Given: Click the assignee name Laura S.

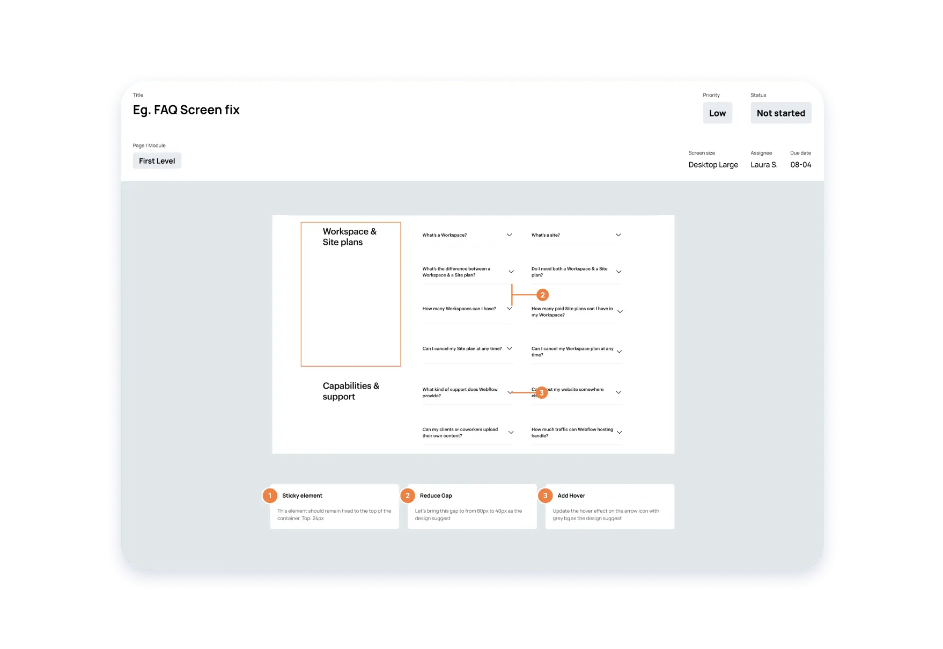Looking at the screenshot, I should [x=764, y=165].
